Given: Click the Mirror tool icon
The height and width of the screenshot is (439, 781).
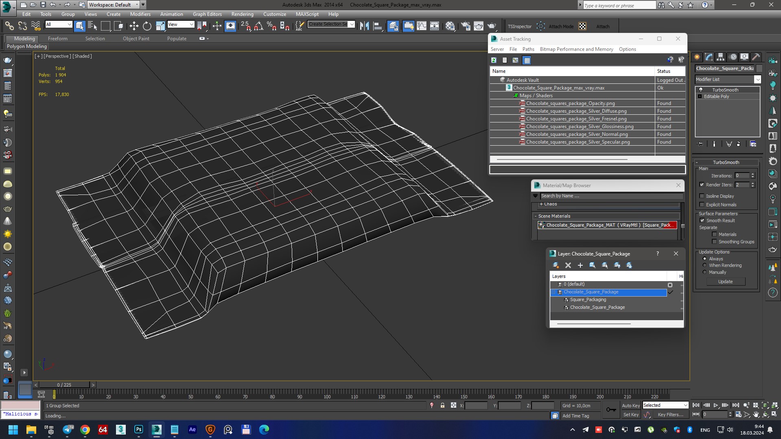Looking at the screenshot, I should click(x=364, y=26).
